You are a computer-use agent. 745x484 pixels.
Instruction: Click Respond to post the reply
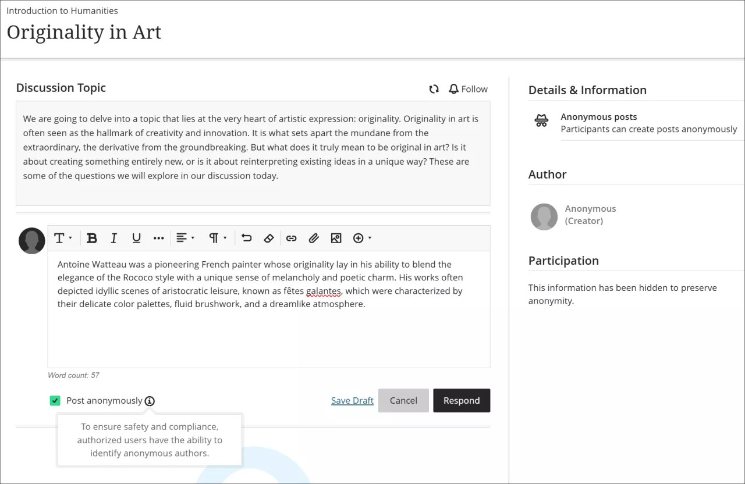[462, 400]
